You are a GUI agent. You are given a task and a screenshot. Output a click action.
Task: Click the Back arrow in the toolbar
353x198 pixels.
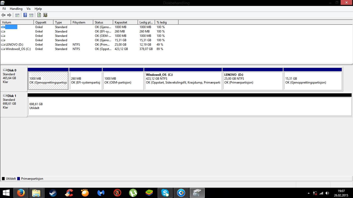tap(3, 15)
